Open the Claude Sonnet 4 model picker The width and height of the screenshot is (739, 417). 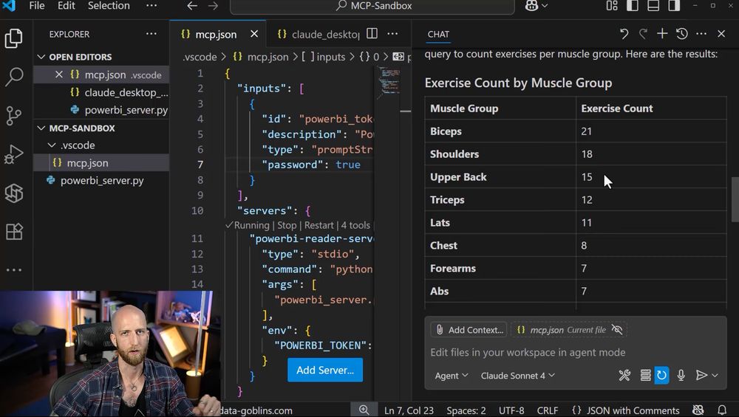point(517,376)
